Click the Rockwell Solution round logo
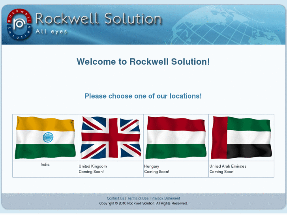 pos(19,24)
